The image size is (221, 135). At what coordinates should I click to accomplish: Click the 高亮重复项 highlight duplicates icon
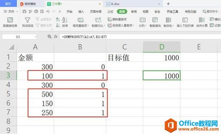(x=80, y=20)
